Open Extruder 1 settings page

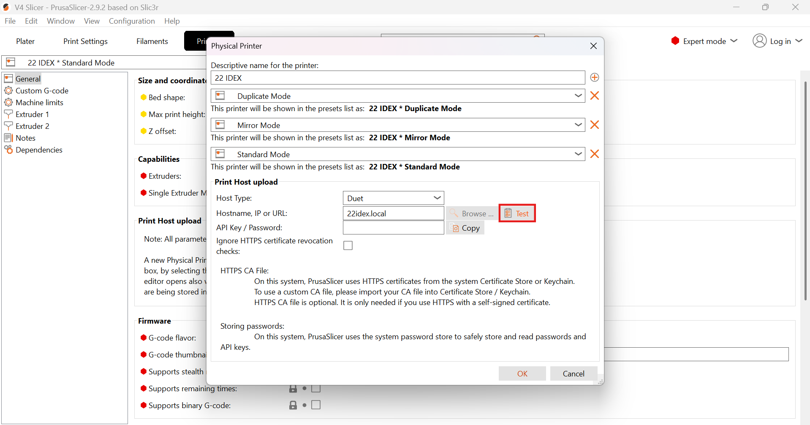point(32,114)
